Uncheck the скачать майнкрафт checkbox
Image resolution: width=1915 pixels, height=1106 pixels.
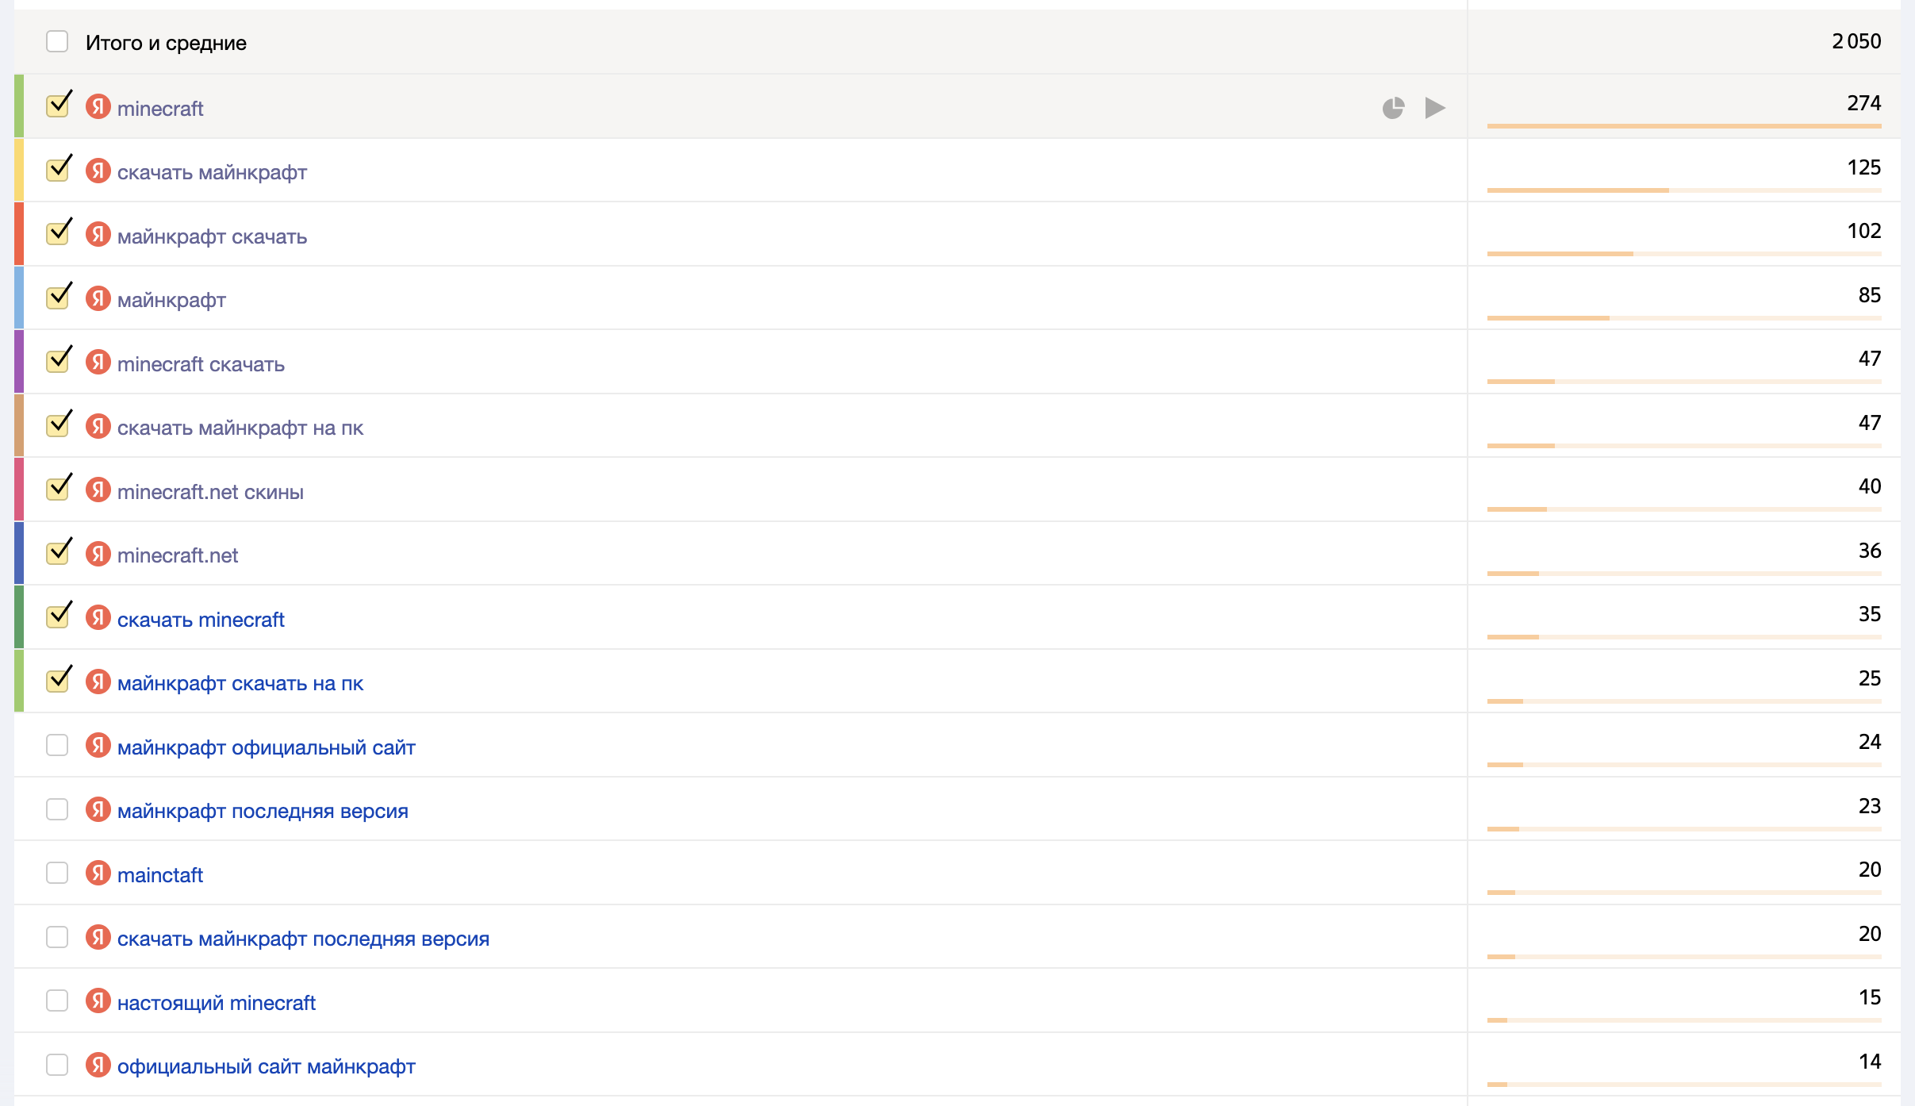pyautogui.click(x=57, y=171)
